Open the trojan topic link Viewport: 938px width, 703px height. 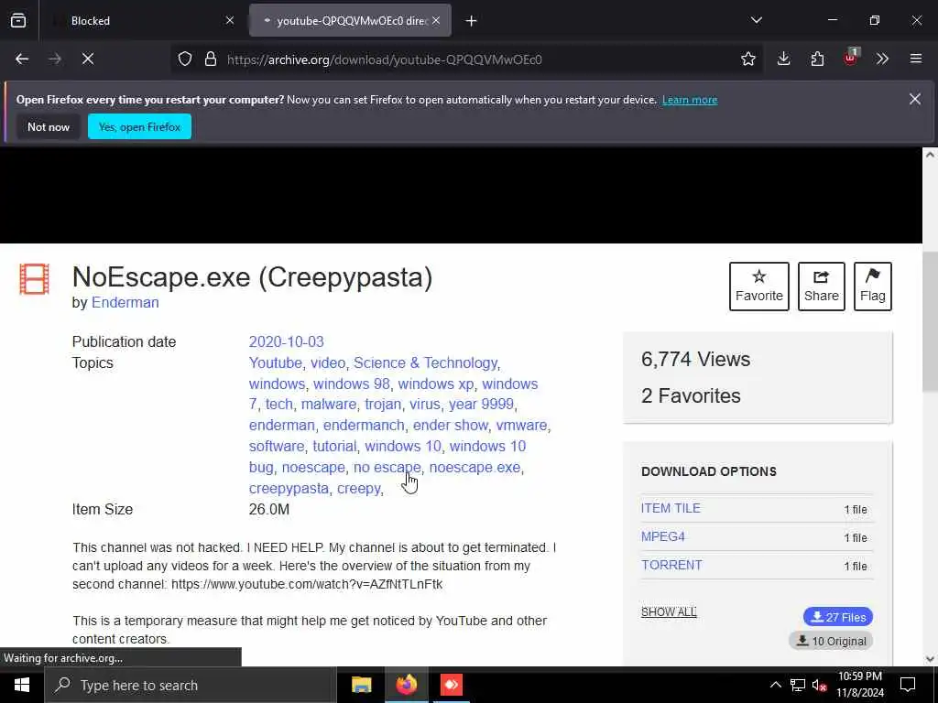click(x=383, y=404)
